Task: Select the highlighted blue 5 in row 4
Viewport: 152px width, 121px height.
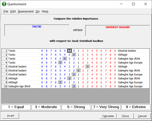Action: 60,63
